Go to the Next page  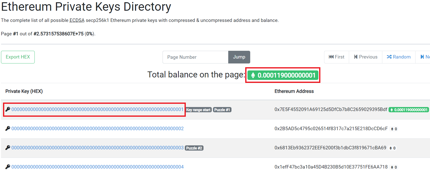(423, 57)
